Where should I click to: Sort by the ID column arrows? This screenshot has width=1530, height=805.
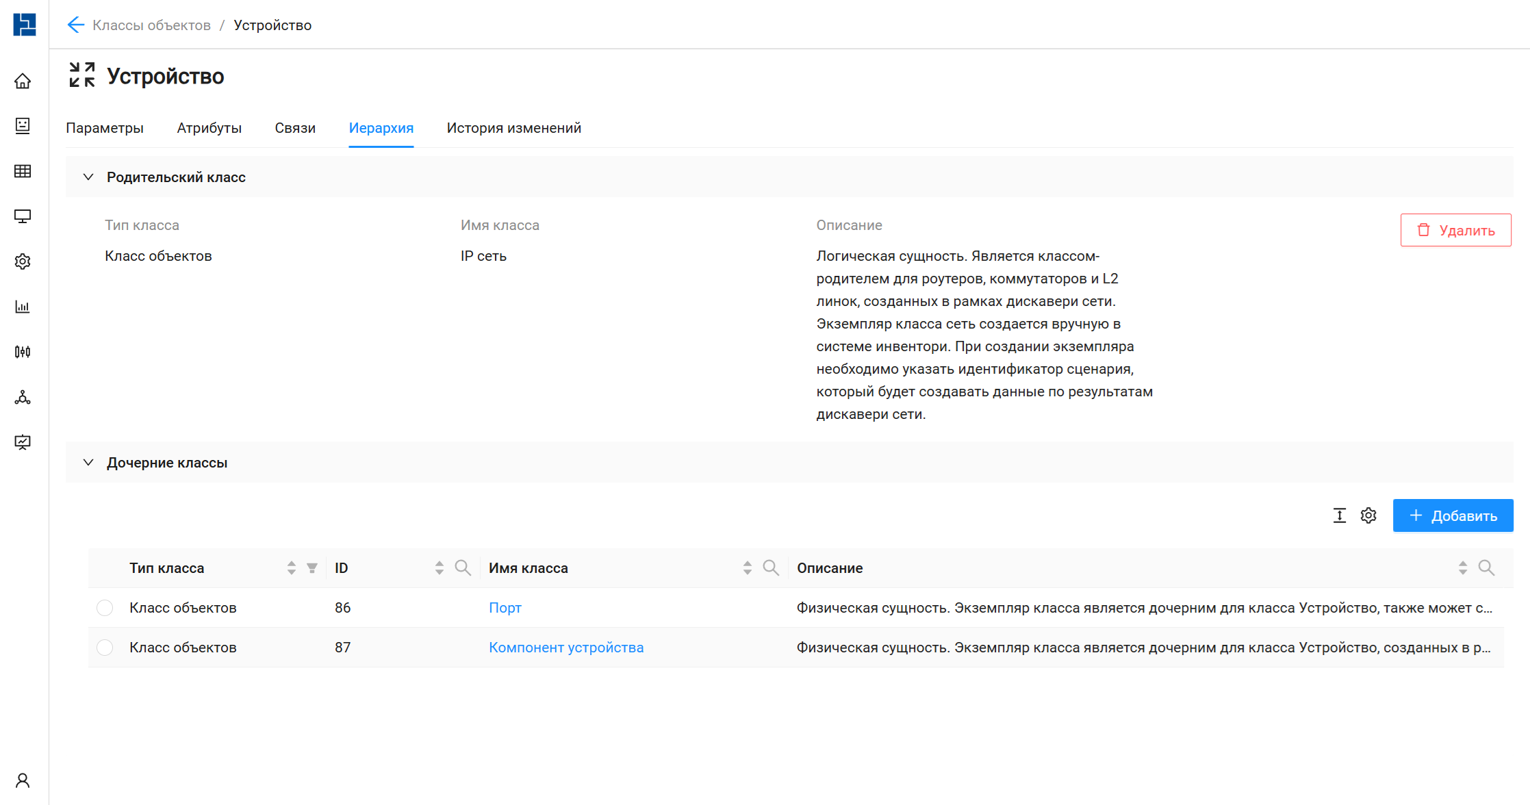click(439, 567)
